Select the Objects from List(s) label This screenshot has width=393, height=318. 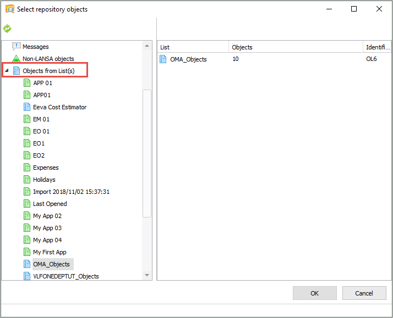48,71
